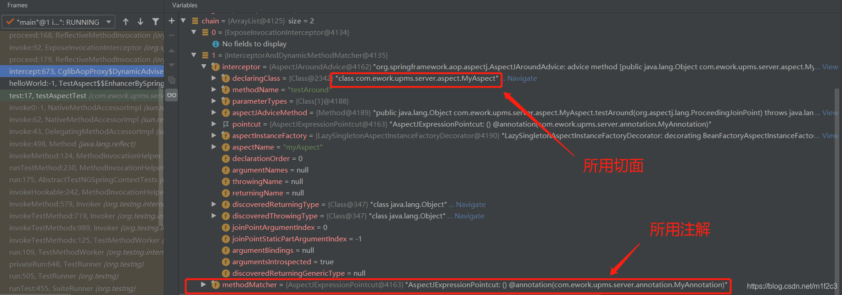Screen dimensions: 842x295
Task: Select frame intercept:673, CglibAopProxy
Action: point(82,72)
